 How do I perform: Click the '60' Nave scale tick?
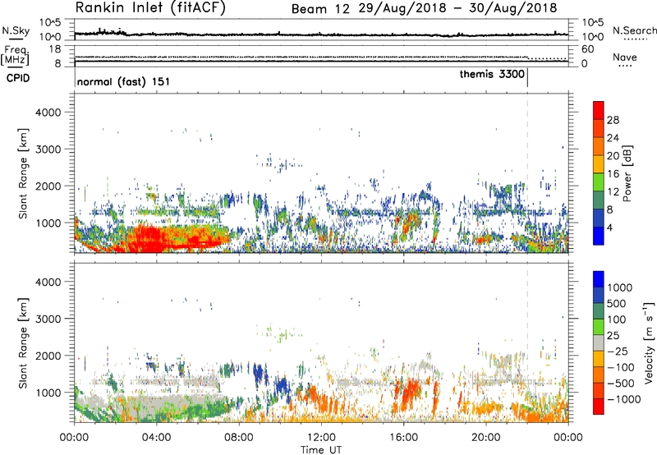[588, 49]
